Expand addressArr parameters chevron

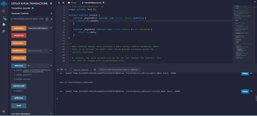pos(51,66)
